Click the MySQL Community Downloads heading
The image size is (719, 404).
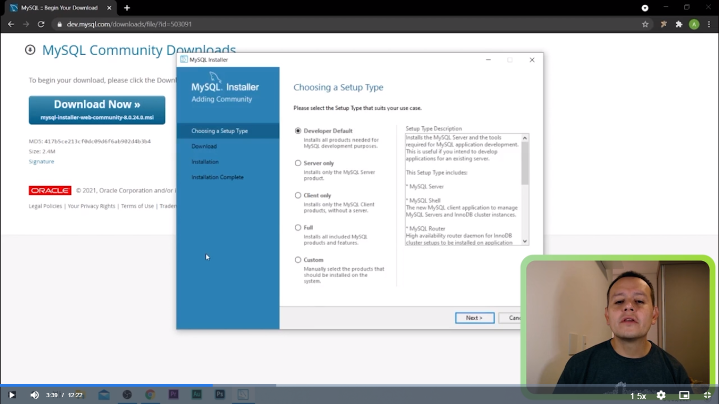pyautogui.click(x=139, y=50)
